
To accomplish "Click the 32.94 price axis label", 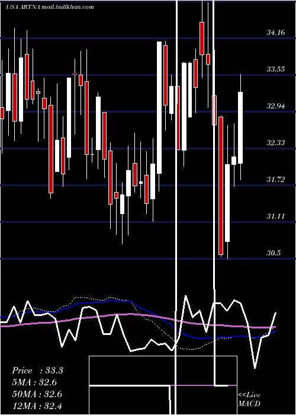I will tap(276, 106).
